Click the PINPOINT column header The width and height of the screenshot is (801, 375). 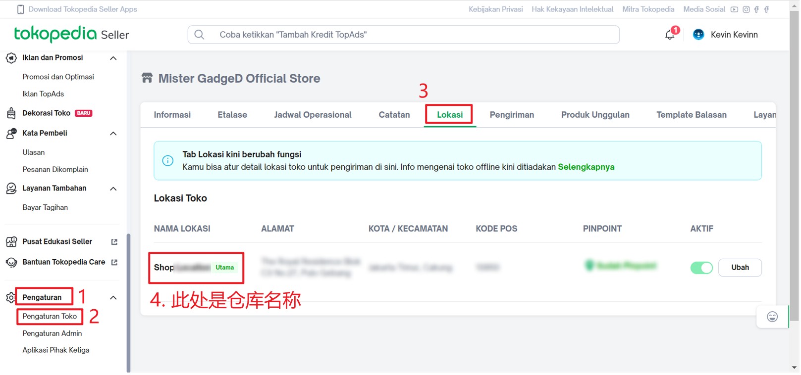click(x=602, y=229)
